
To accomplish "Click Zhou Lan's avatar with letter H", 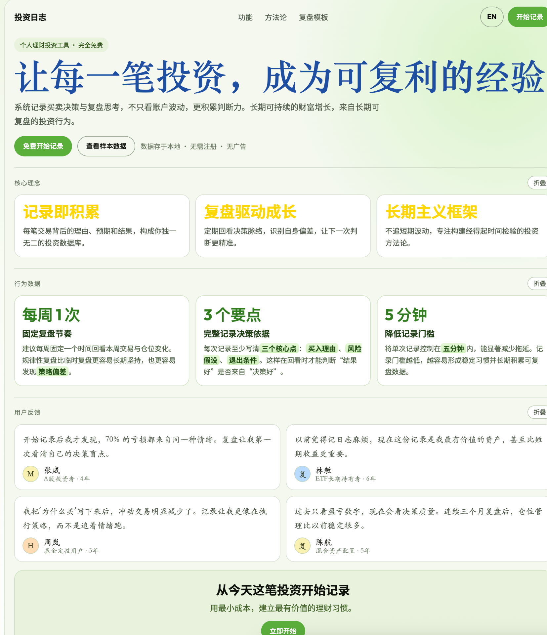I will tap(31, 546).
